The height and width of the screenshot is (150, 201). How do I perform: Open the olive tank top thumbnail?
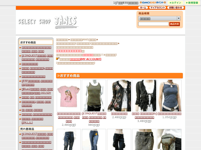(x=94, y=96)
